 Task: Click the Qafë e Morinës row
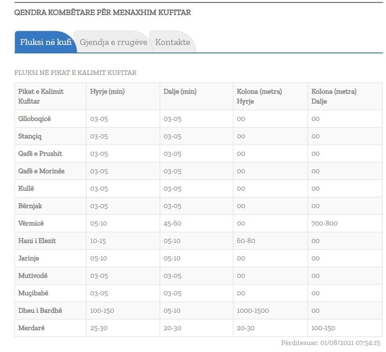pyautogui.click(x=41, y=171)
